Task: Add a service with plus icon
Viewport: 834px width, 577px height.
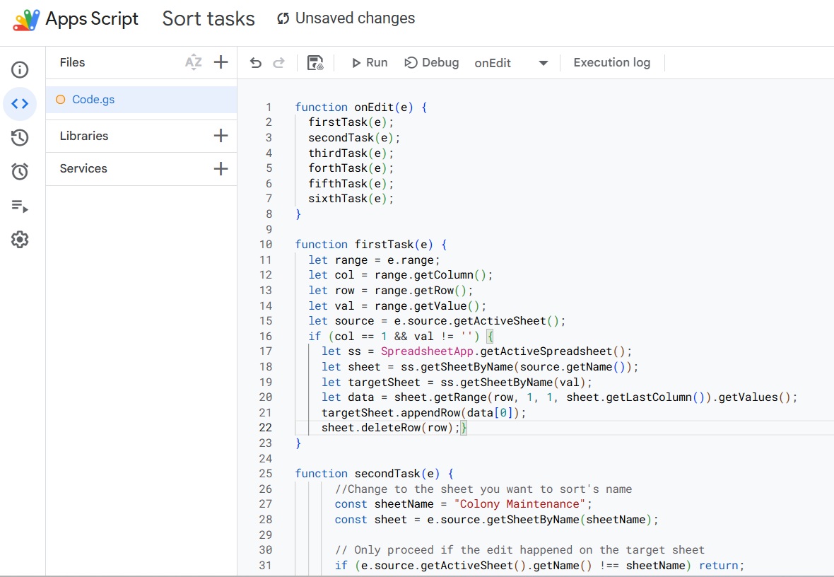Action: pyautogui.click(x=221, y=169)
